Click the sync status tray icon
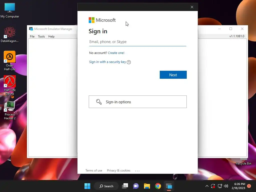Viewport: 256px width, 192px height. coord(213,186)
